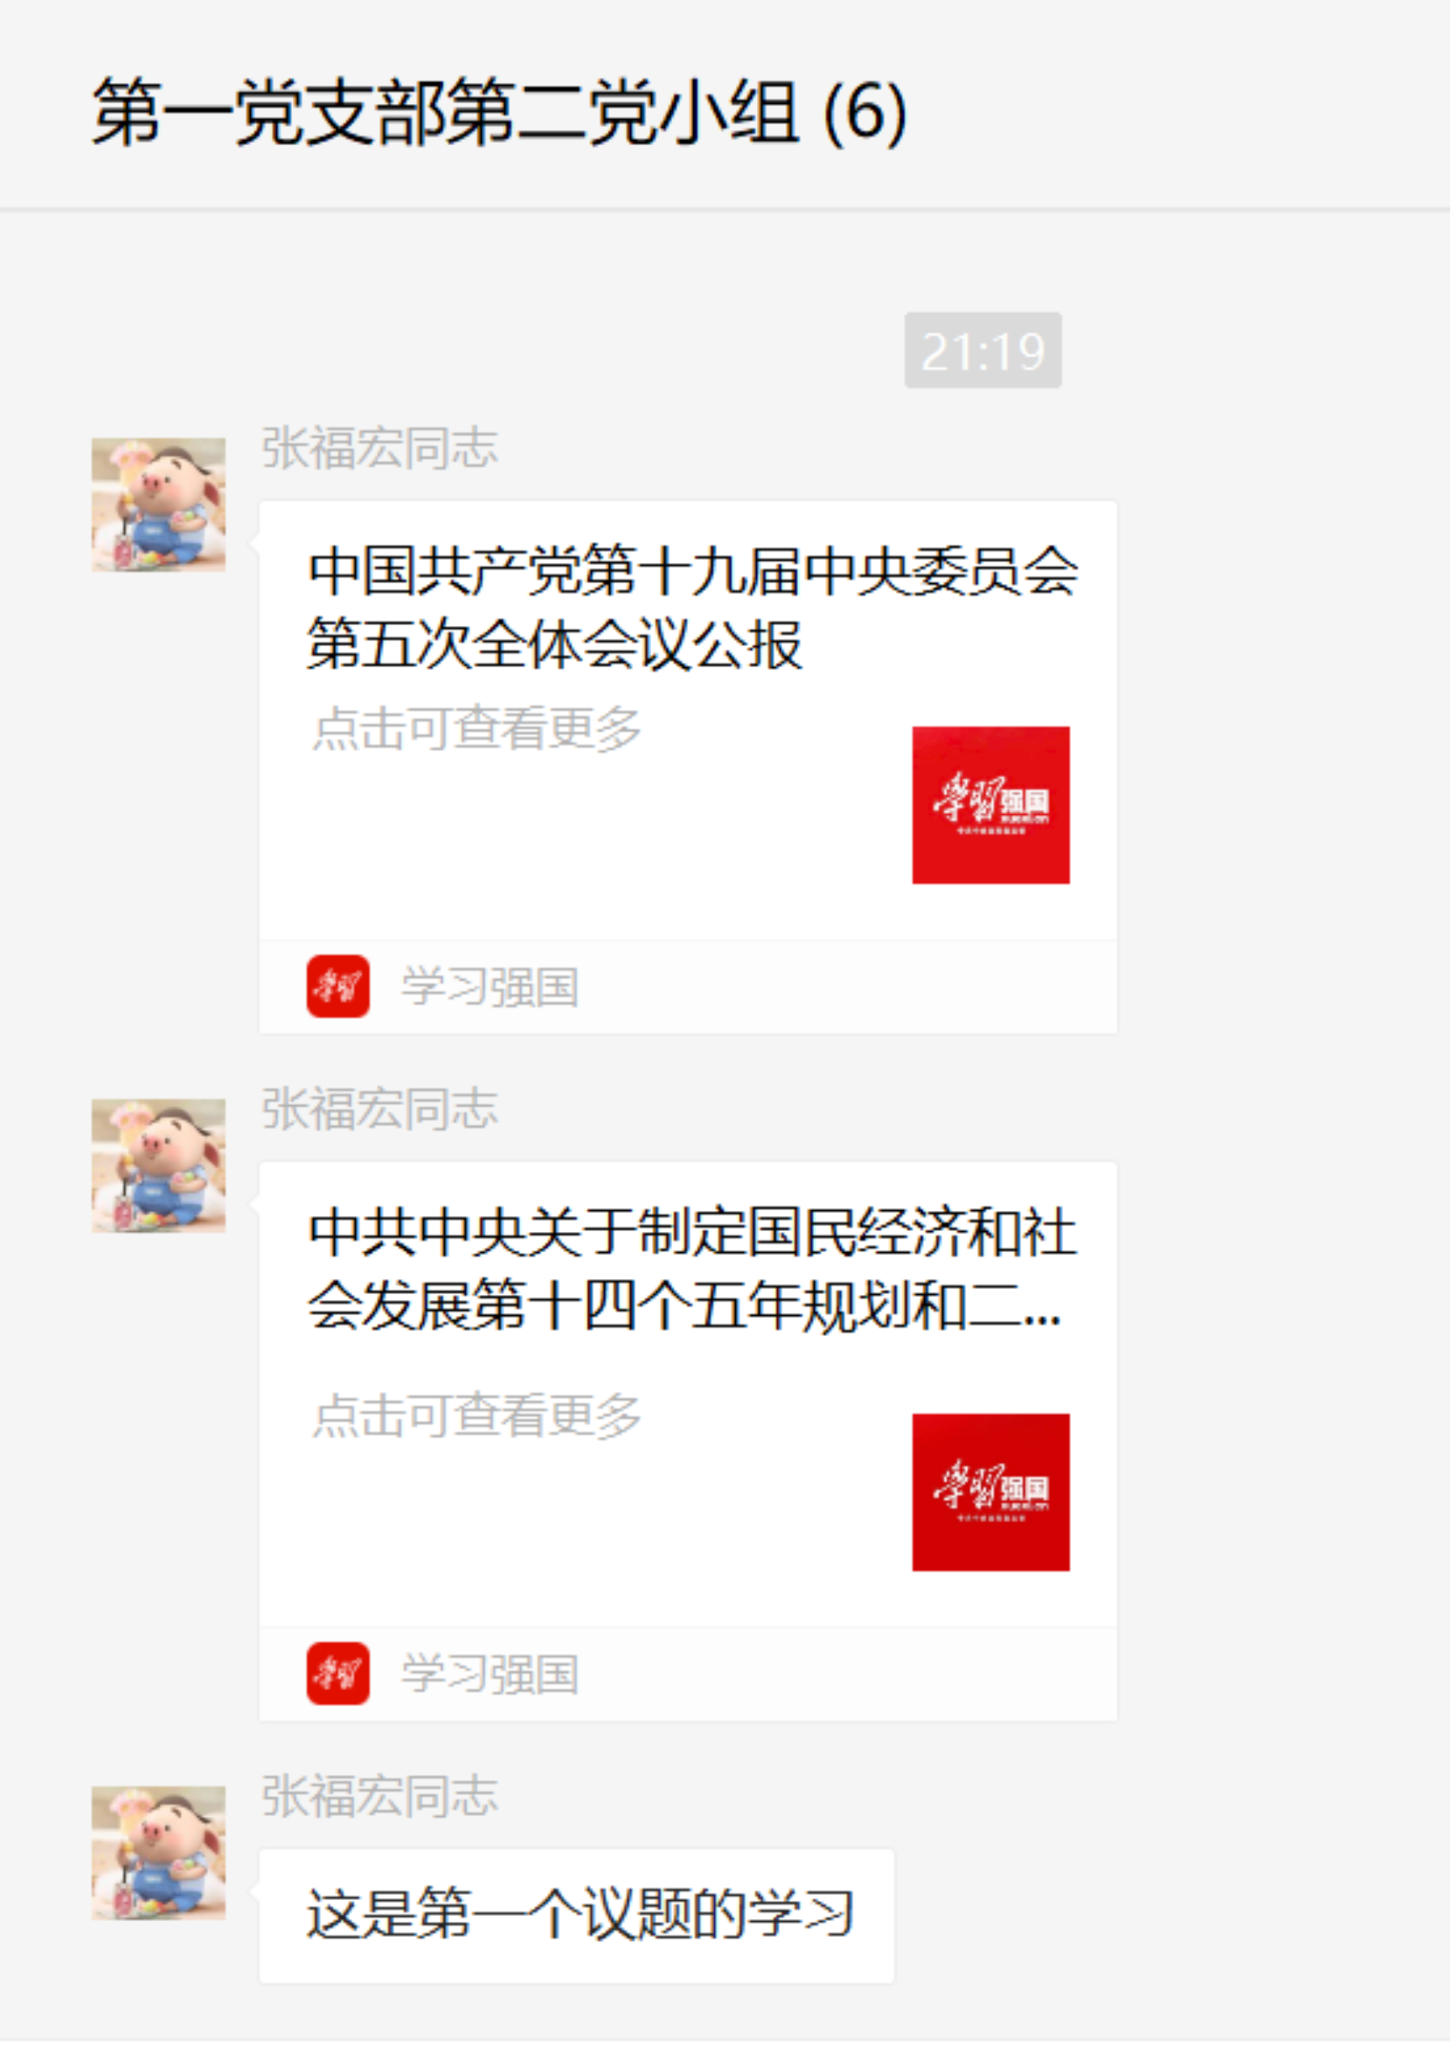Open the red 学习强国 thumbnail in the second card
The image size is (1451, 2046).
click(x=991, y=1493)
